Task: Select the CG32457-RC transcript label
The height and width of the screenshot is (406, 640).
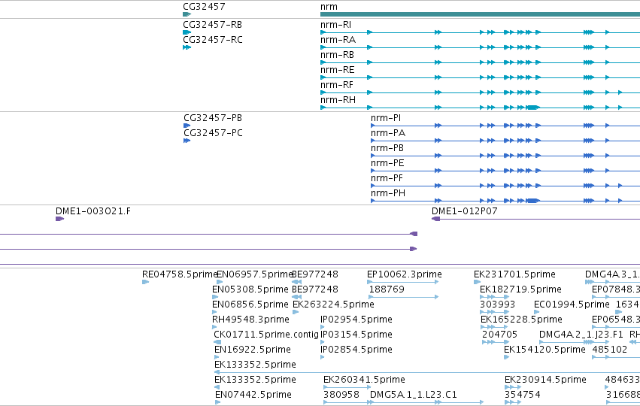Action: coord(213,40)
